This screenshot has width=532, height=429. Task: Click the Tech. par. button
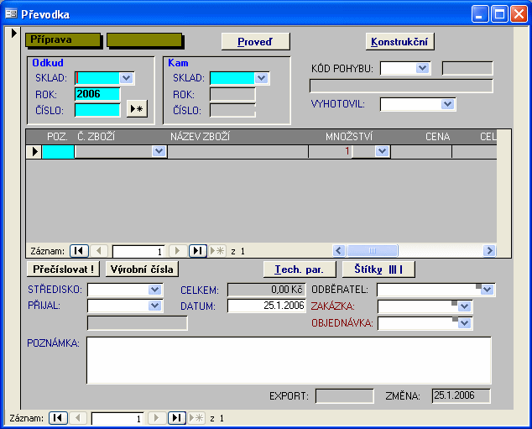(x=300, y=269)
